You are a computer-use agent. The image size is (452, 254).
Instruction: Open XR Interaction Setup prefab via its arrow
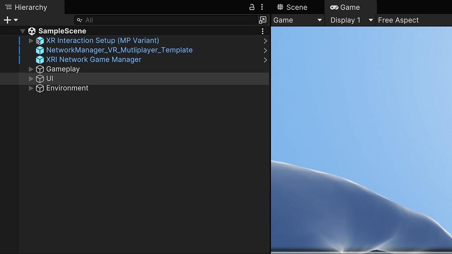265,40
